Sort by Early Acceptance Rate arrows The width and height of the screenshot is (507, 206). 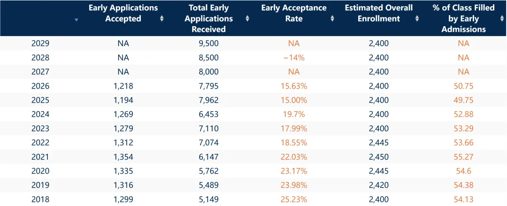pos(332,19)
